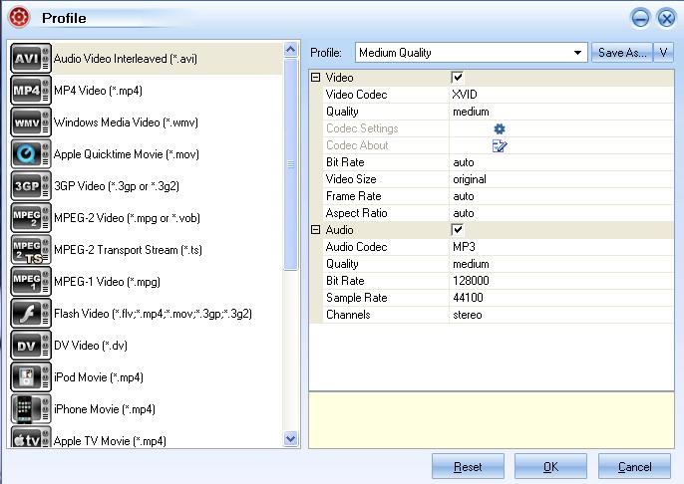Click Video Codec value XVID

(465, 95)
